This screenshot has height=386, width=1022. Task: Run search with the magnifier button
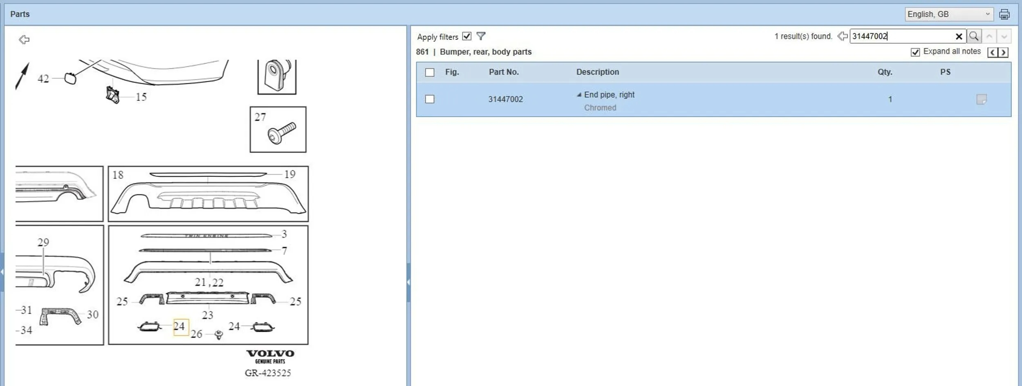974,36
